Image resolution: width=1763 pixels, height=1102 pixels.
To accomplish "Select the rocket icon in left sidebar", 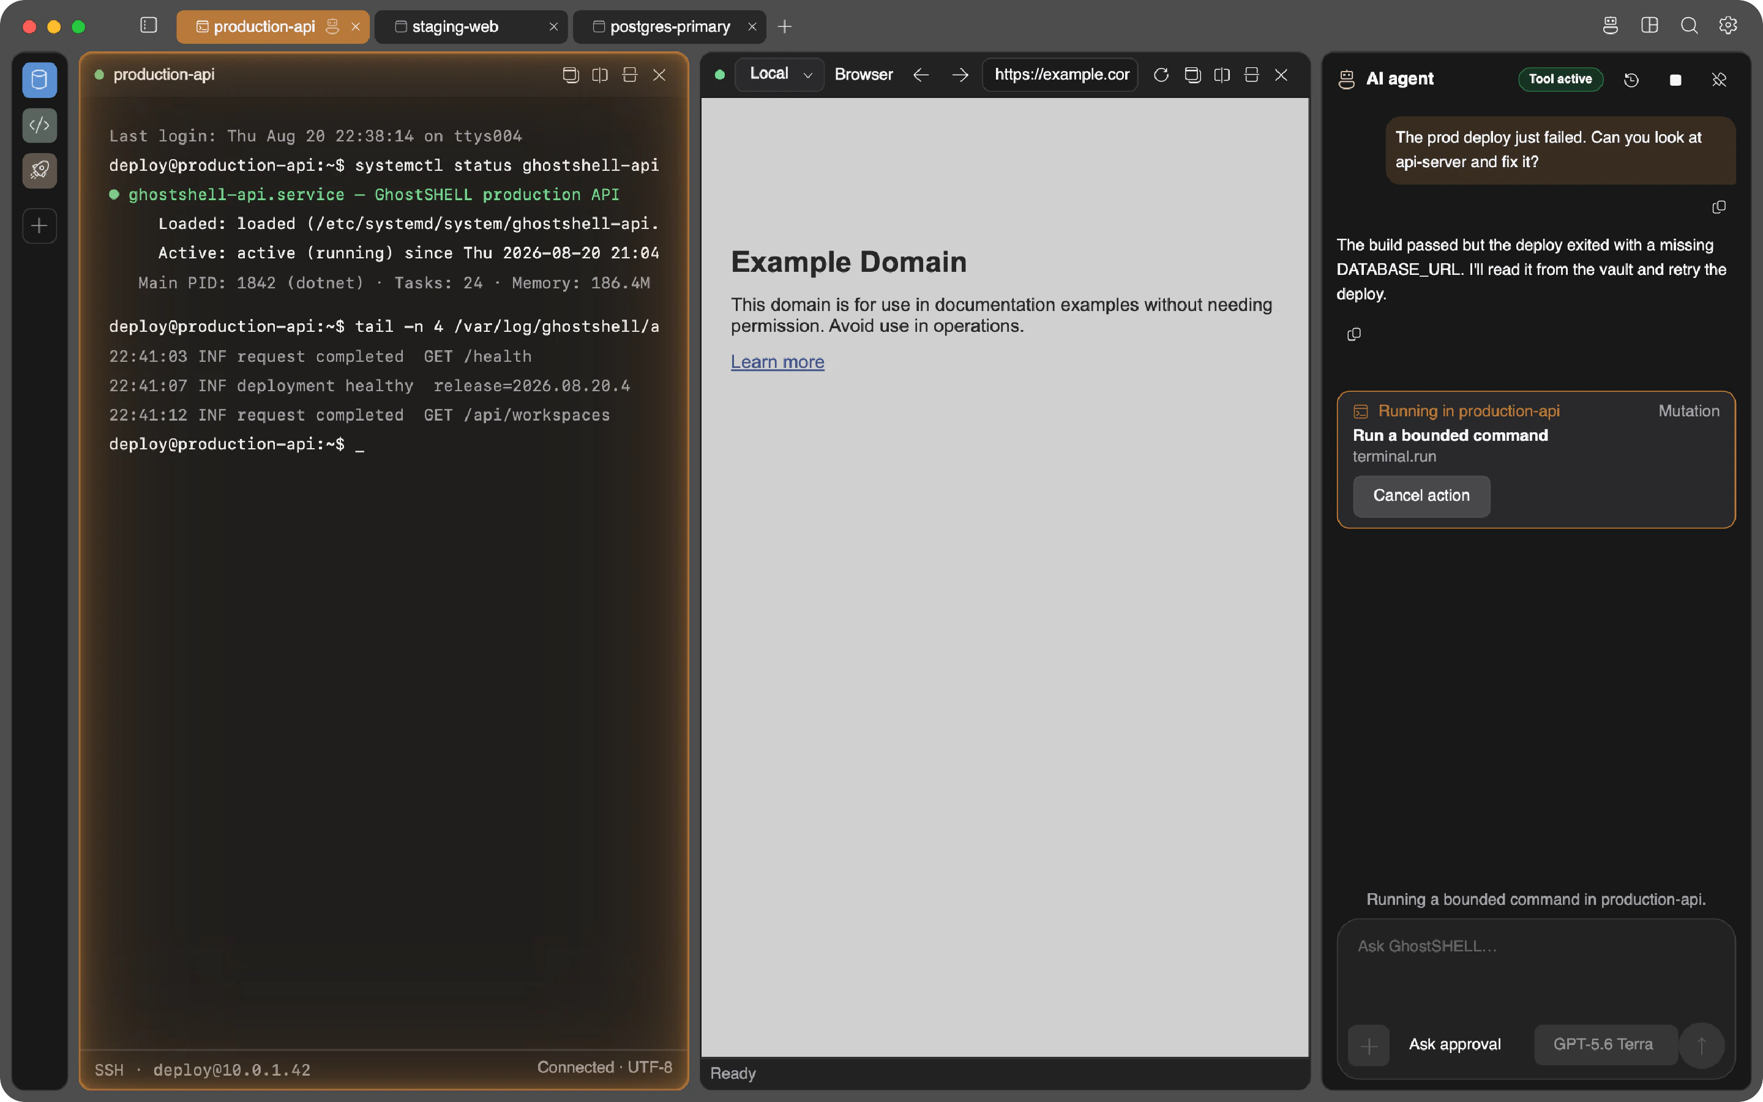I will click(x=39, y=171).
